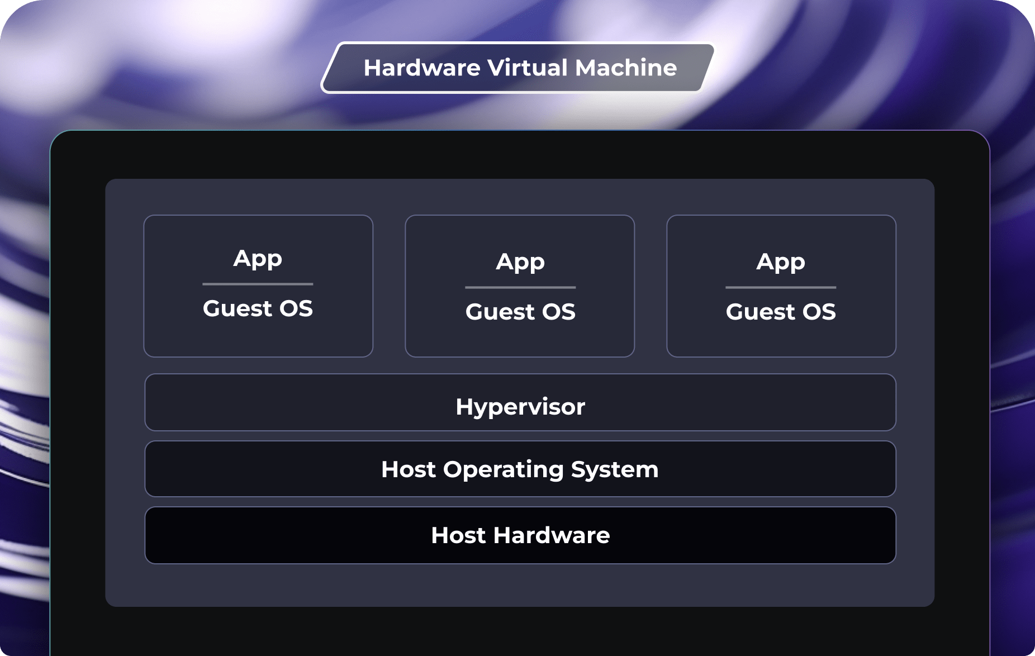
Task: Click the Hardware Virtual Machine title badge
Action: [x=519, y=68]
